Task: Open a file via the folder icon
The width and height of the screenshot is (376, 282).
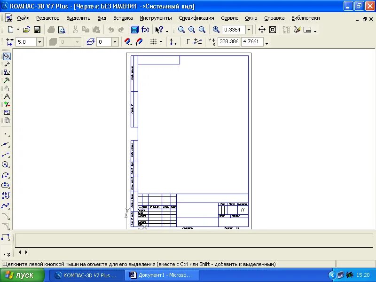Action: coord(26,30)
